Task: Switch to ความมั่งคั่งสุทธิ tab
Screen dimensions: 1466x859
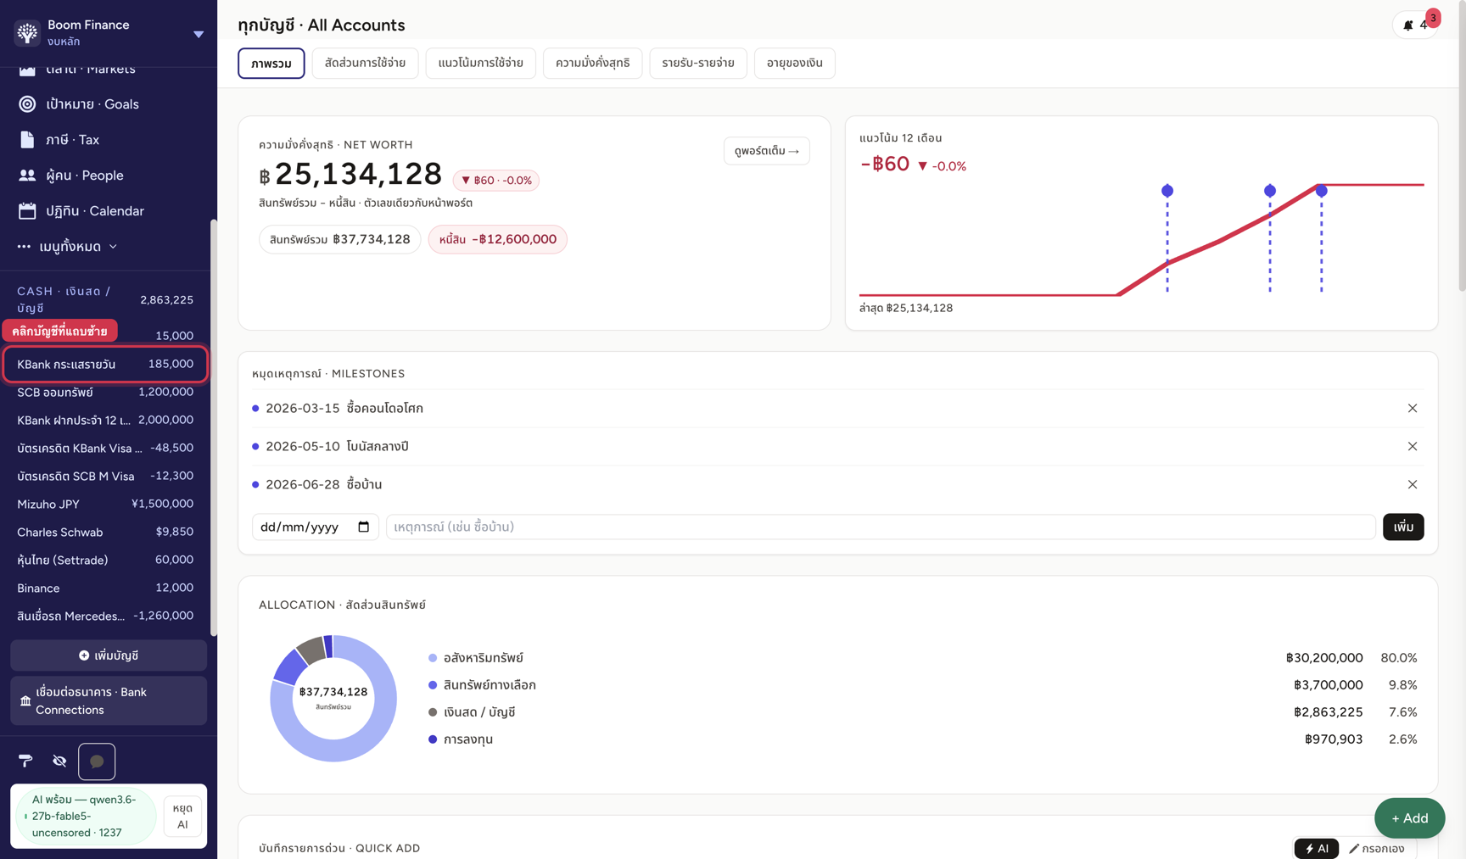Action: click(592, 63)
